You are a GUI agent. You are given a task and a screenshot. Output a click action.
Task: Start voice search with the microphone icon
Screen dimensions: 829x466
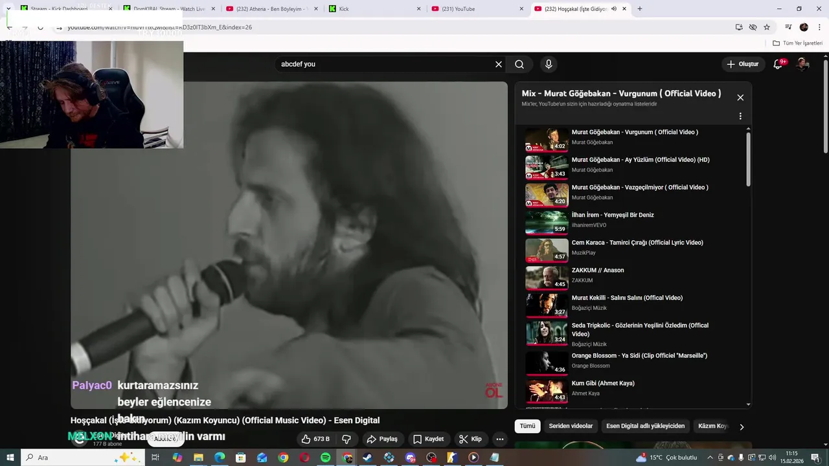[549, 64]
